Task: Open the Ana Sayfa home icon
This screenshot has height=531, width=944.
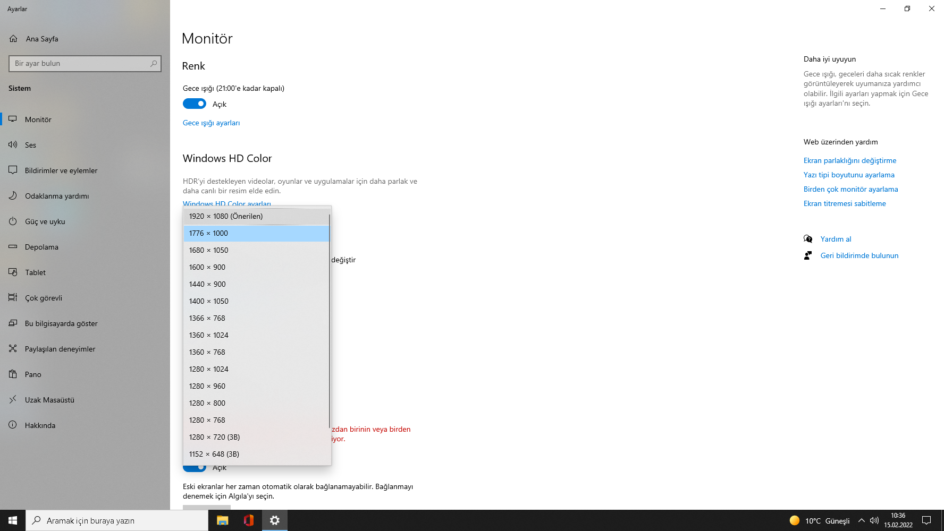Action: pos(13,39)
